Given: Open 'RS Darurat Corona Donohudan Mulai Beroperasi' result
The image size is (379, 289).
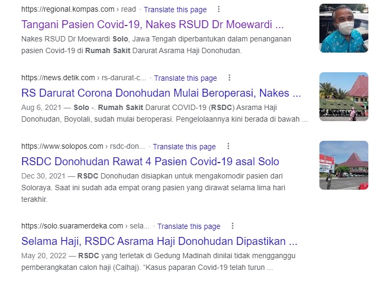Looking at the screenshot, I should click(x=161, y=93).
